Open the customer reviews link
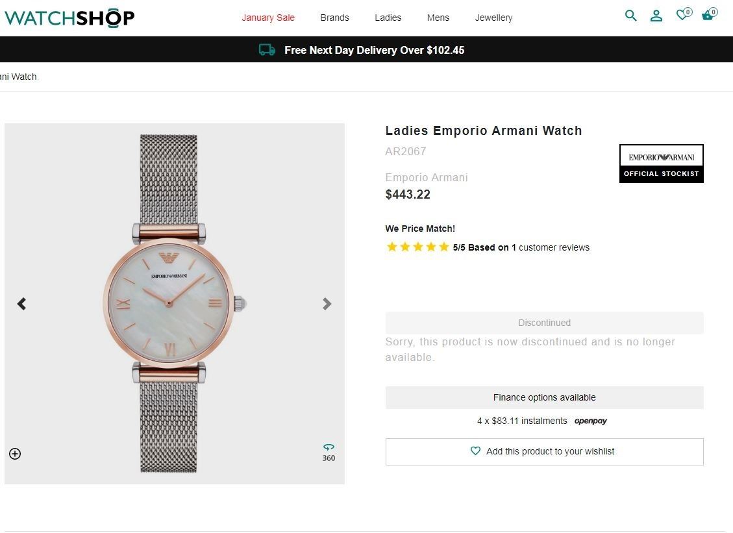The image size is (733, 533). pyautogui.click(x=554, y=247)
